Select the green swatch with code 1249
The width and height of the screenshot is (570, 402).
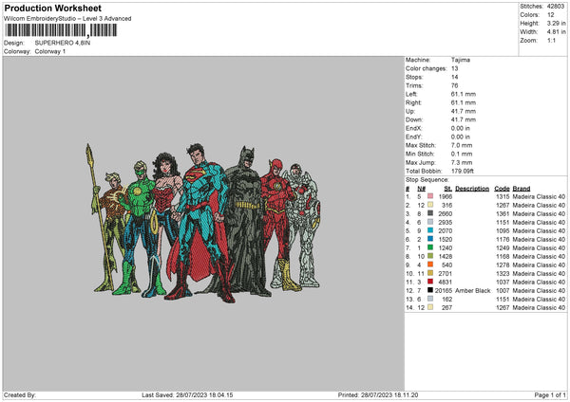430,248
